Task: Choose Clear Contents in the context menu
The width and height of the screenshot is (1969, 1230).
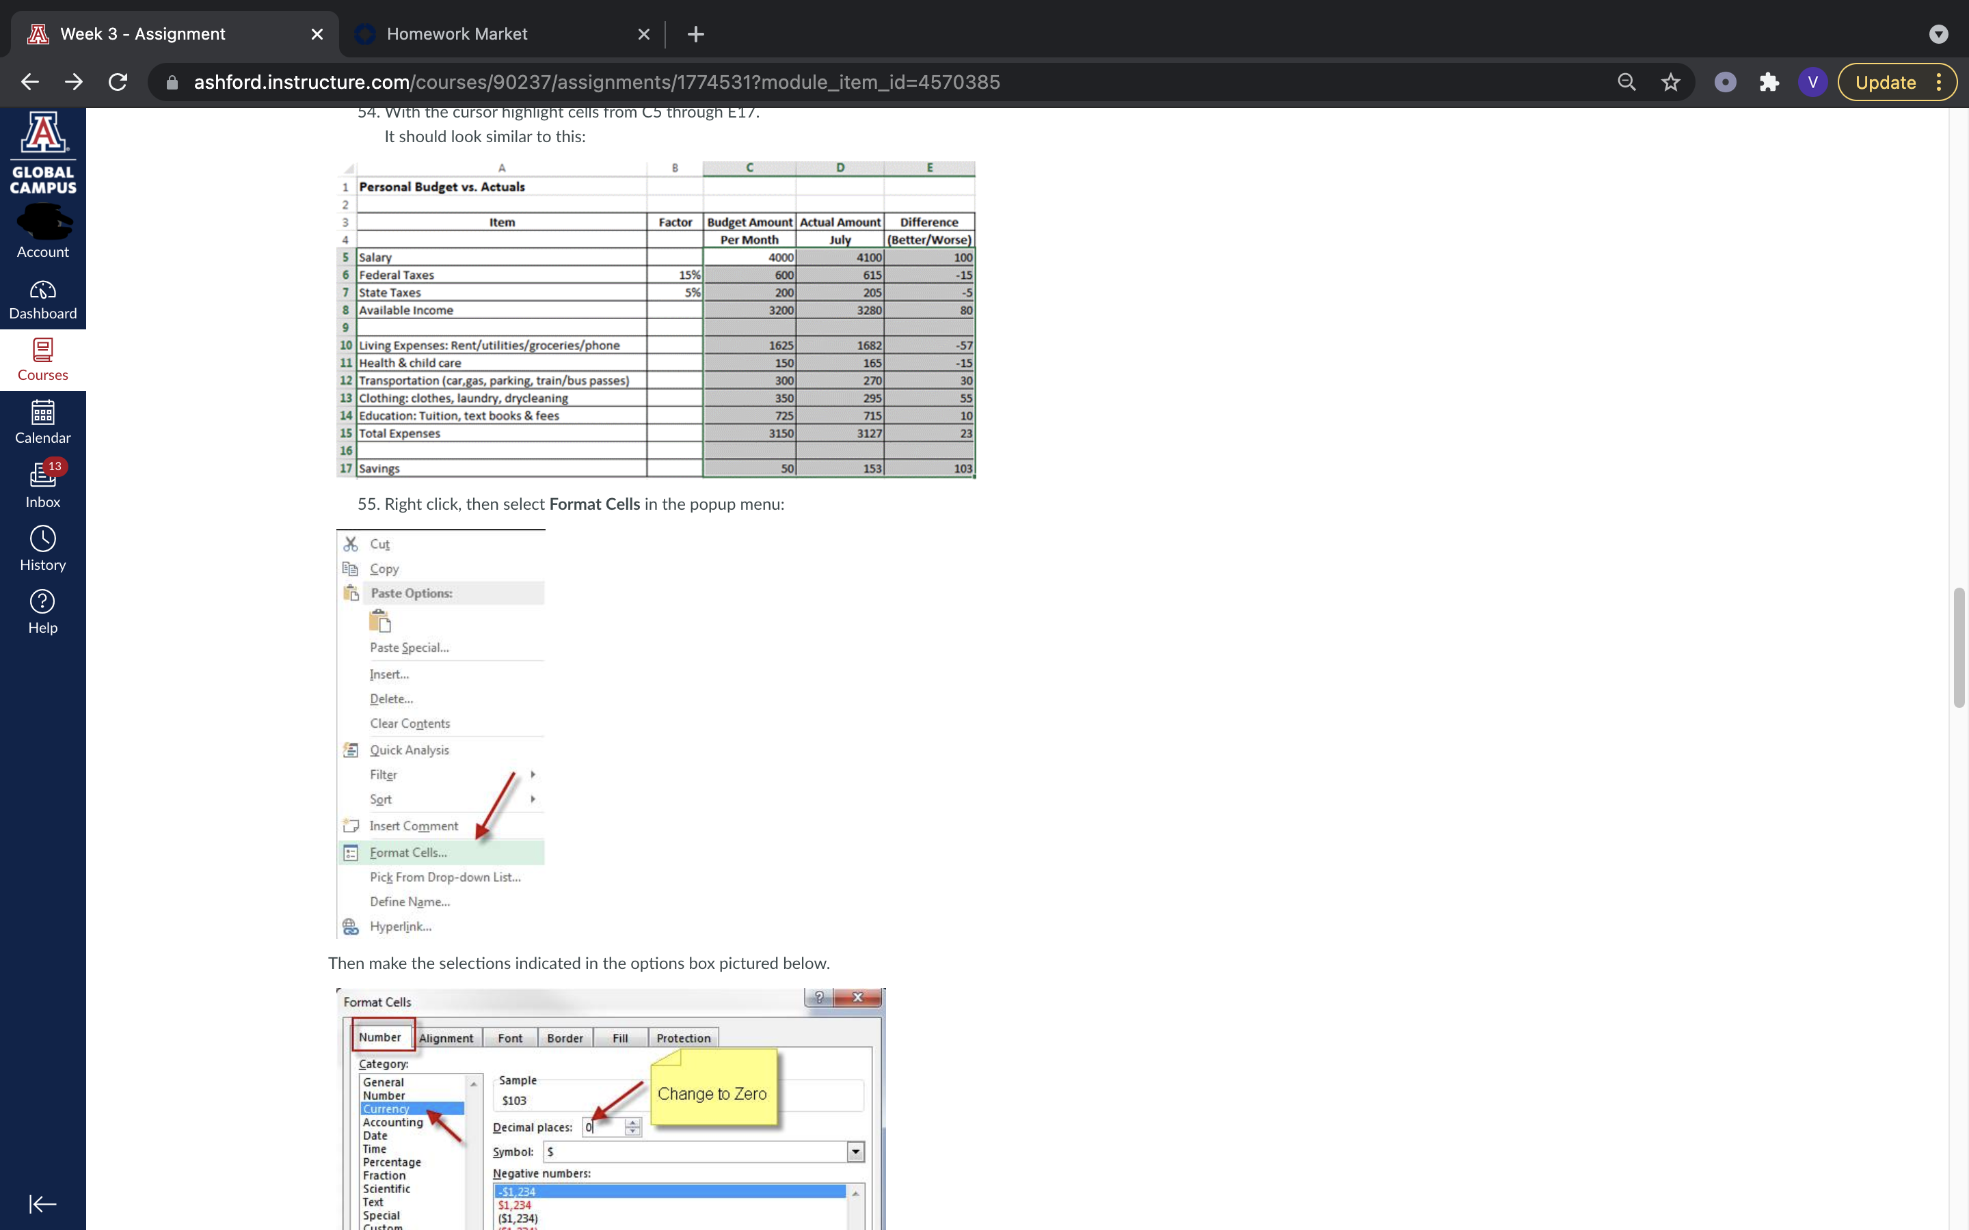Action: (x=410, y=723)
